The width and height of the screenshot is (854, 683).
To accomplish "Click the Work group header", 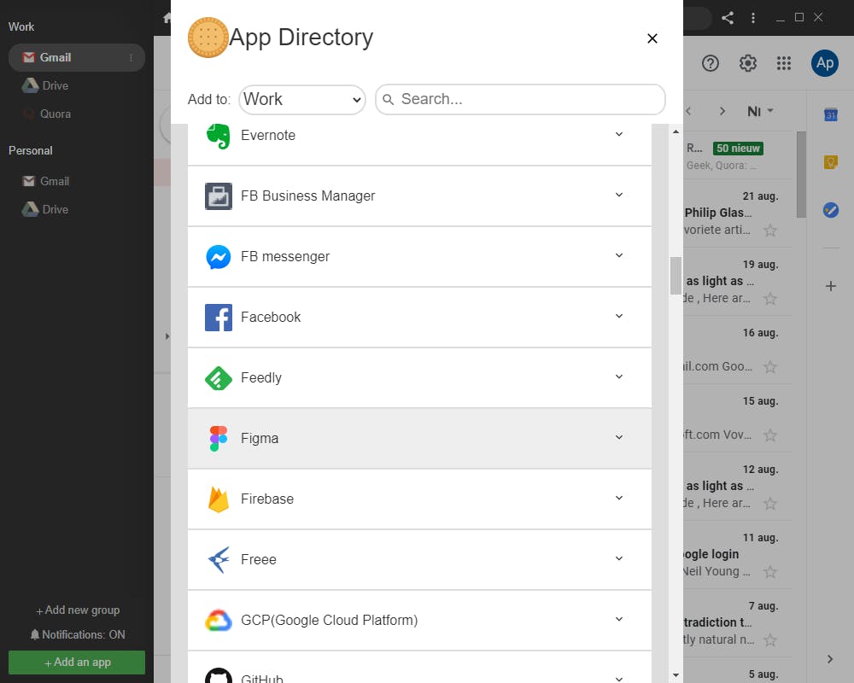I will (21, 26).
